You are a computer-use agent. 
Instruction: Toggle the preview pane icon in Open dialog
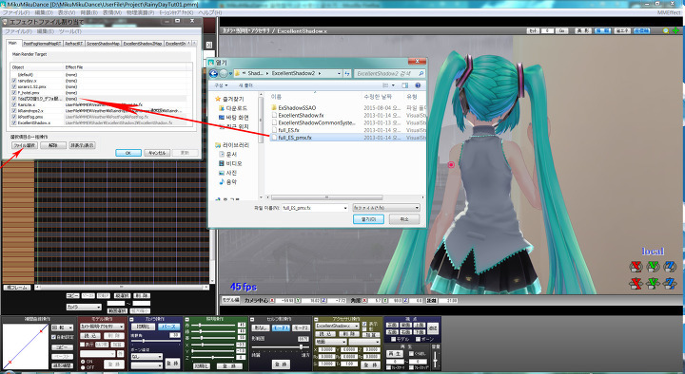pyautogui.click(x=405, y=85)
